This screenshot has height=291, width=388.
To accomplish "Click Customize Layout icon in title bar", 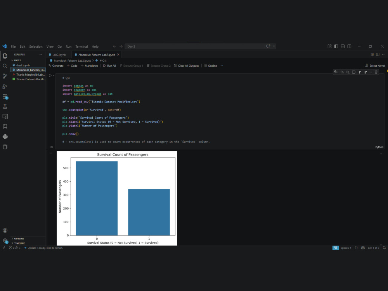I will pyautogui.click(x=329, y=46).
